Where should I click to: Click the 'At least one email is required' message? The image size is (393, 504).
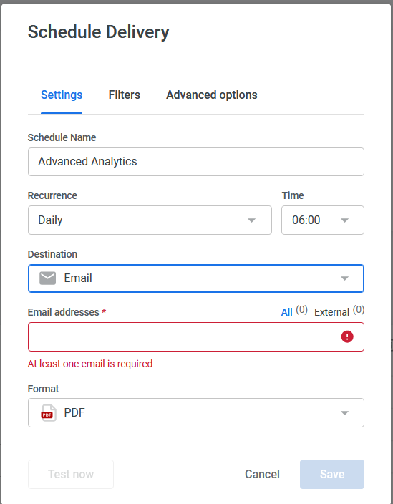coord(90,364)
